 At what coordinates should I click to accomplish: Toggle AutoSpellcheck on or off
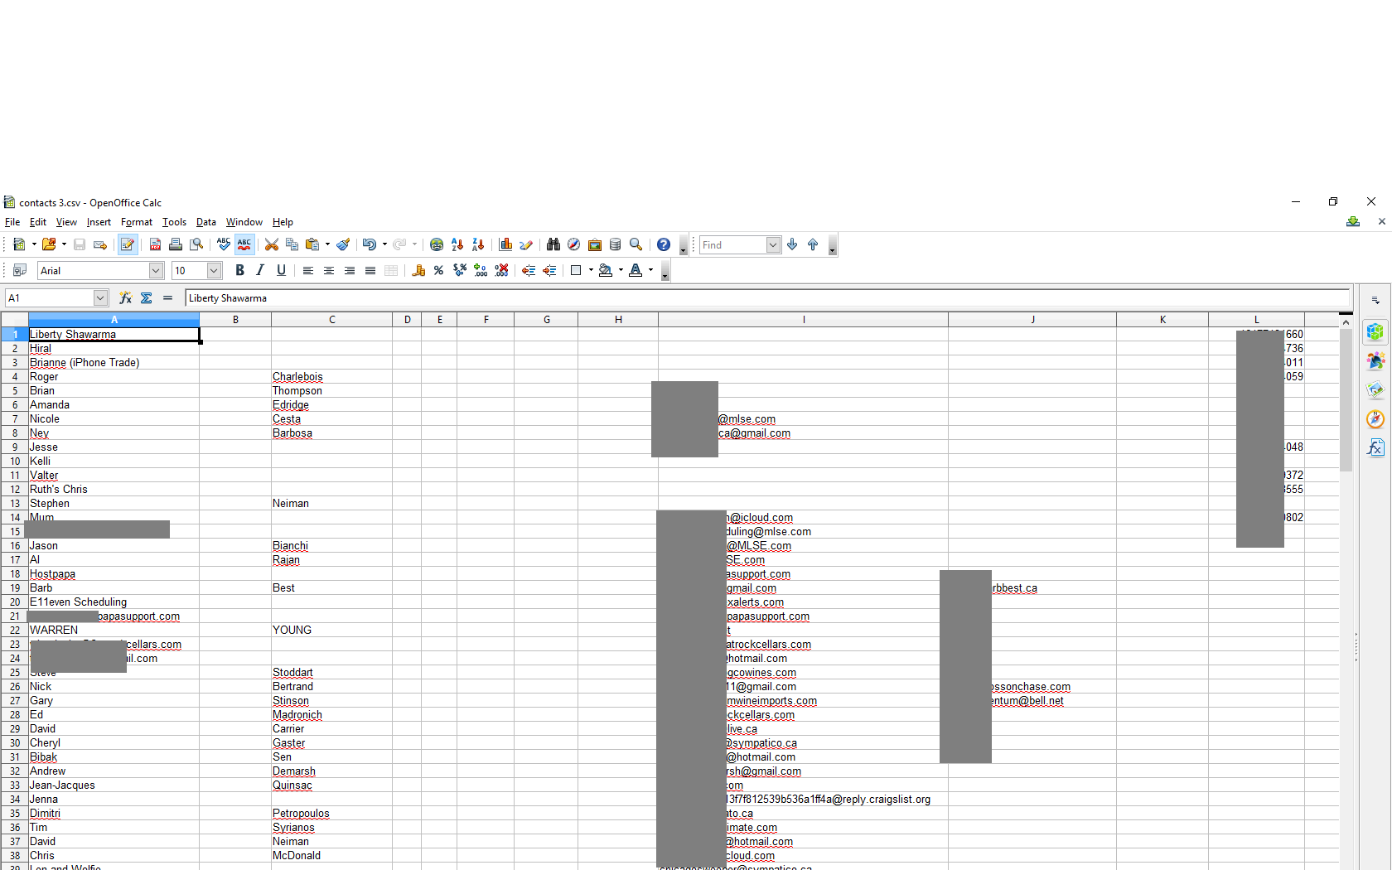pyautogui.click(x=244, y=244)
